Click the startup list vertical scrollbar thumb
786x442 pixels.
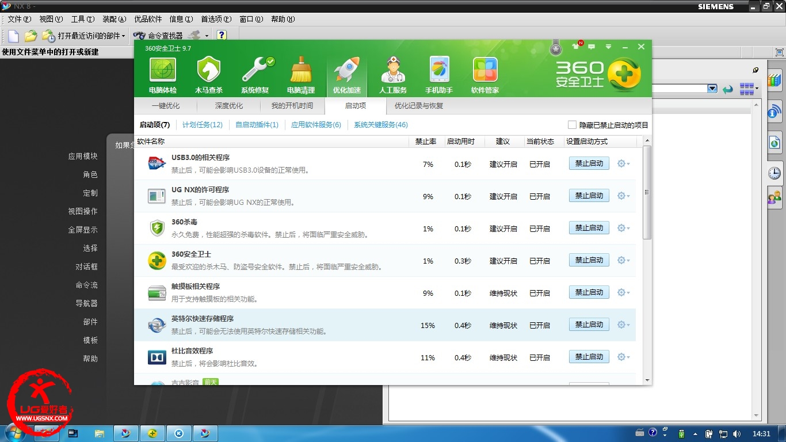[x=647, y=192]
